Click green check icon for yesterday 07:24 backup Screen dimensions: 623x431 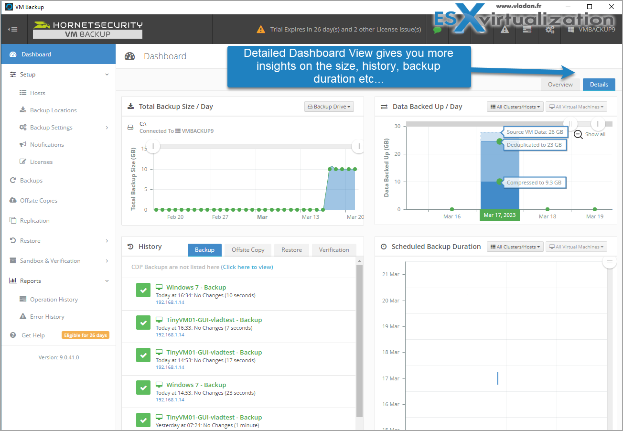click(x=143, y=420)
